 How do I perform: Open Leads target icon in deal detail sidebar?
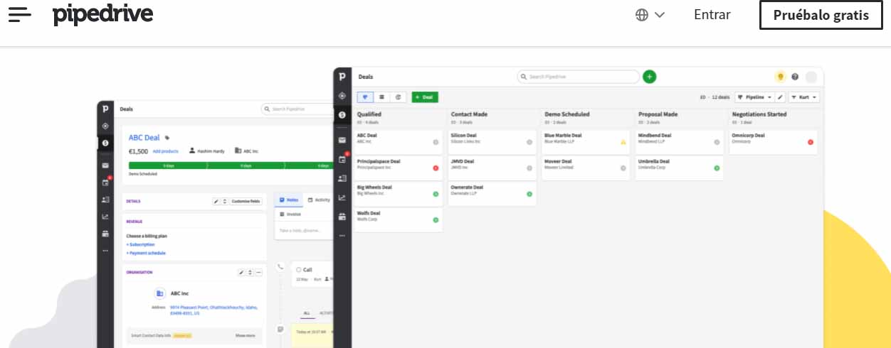click(x=105, y=126)
